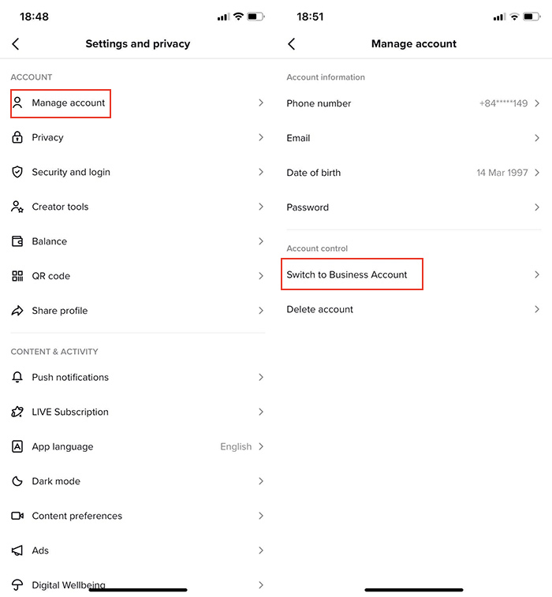Tap the Balance wallet icon
The width and height of the screenshot is (552, 597).
pyautogui.click(x=17, y=241)
